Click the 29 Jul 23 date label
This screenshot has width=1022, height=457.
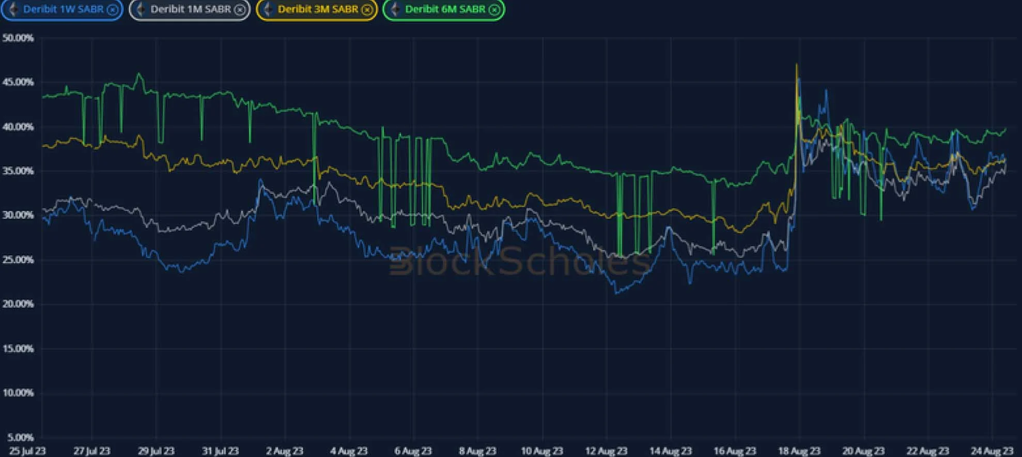(156, 451)
